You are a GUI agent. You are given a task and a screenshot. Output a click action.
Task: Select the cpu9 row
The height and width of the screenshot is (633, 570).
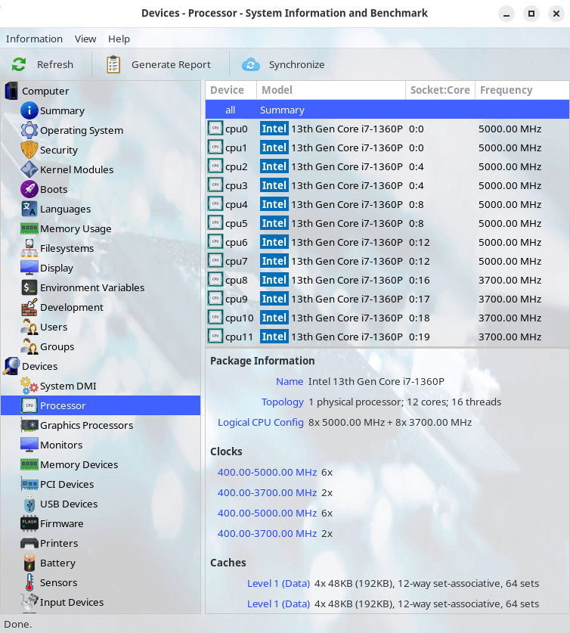(387, 299)
